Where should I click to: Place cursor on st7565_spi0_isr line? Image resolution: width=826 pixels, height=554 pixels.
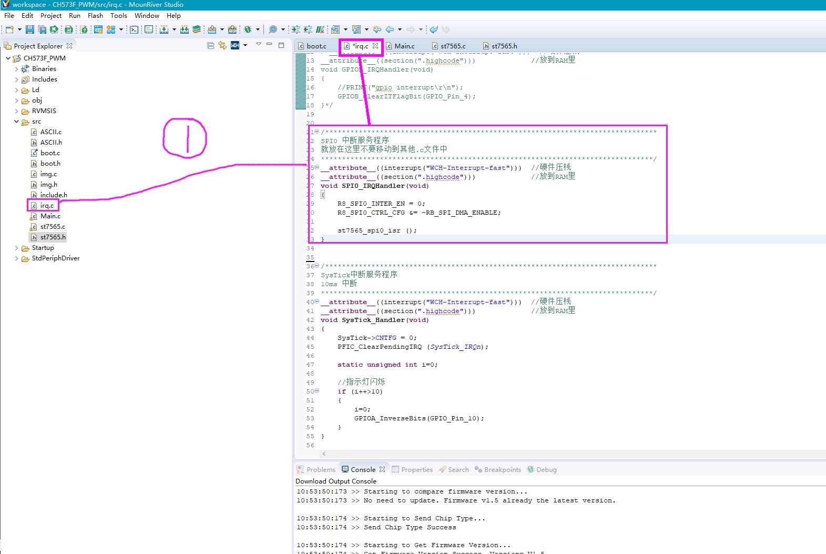pos(377,230)
